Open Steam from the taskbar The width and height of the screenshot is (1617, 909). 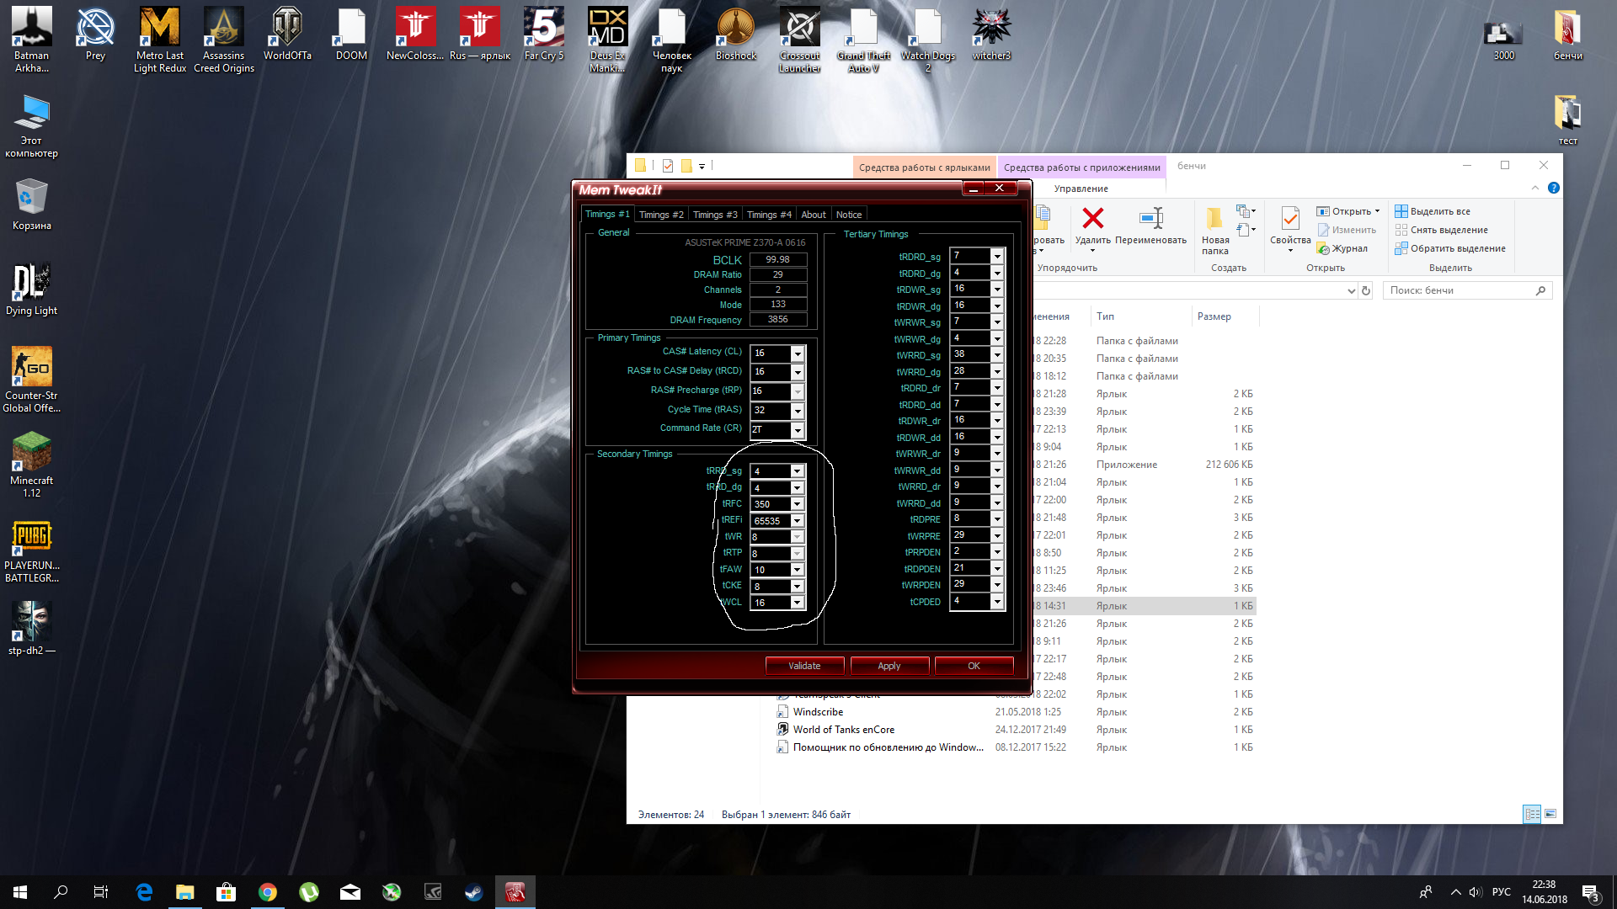point(473,892)
